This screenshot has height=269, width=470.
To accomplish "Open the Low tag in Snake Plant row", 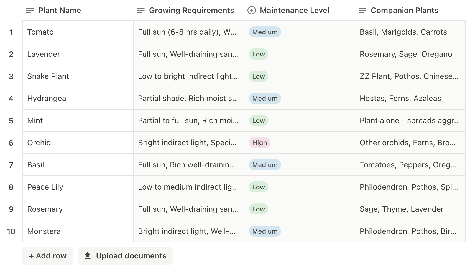I will click(259, 76).
